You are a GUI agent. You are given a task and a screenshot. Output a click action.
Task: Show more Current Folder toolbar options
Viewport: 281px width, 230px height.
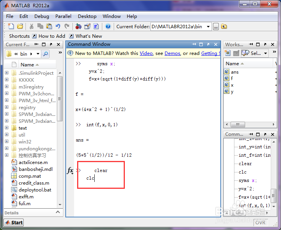(60, 52)
